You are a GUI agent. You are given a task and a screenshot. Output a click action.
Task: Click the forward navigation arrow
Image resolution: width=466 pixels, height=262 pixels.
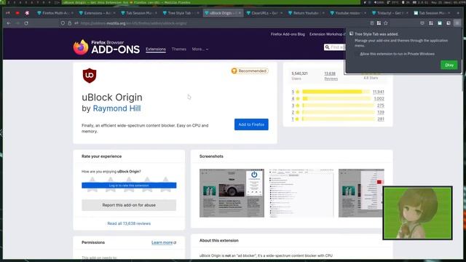pos(17,23)
